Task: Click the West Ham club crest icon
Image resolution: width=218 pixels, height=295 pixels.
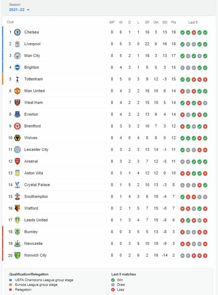Action: [17, 102]
